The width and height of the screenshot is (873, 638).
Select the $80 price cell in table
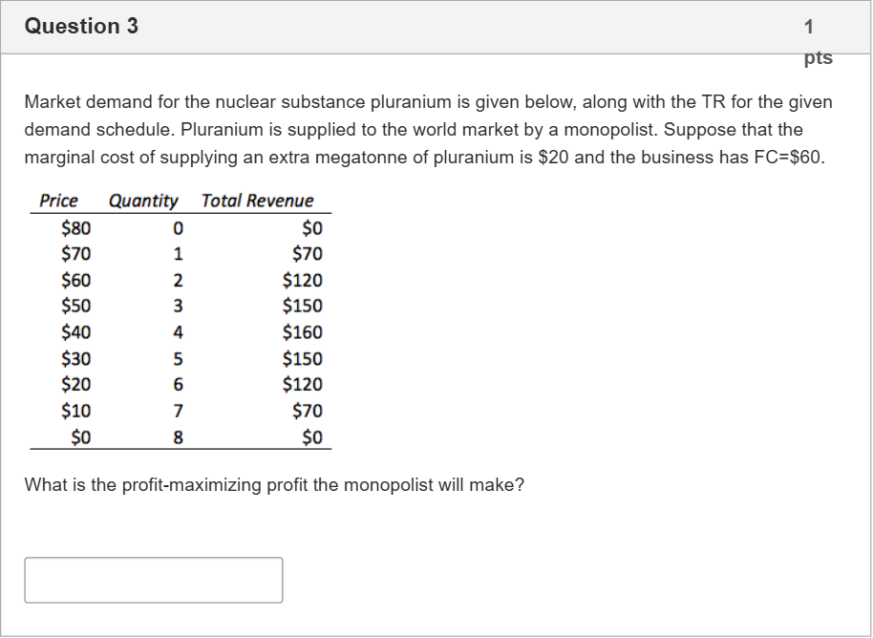pyautogui.click(x=75, y=227)
